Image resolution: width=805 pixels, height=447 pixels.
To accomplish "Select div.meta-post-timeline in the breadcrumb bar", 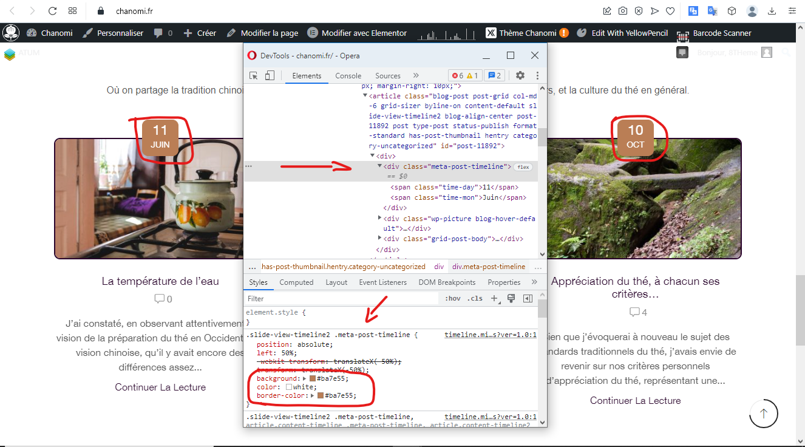I will point(489,267).
